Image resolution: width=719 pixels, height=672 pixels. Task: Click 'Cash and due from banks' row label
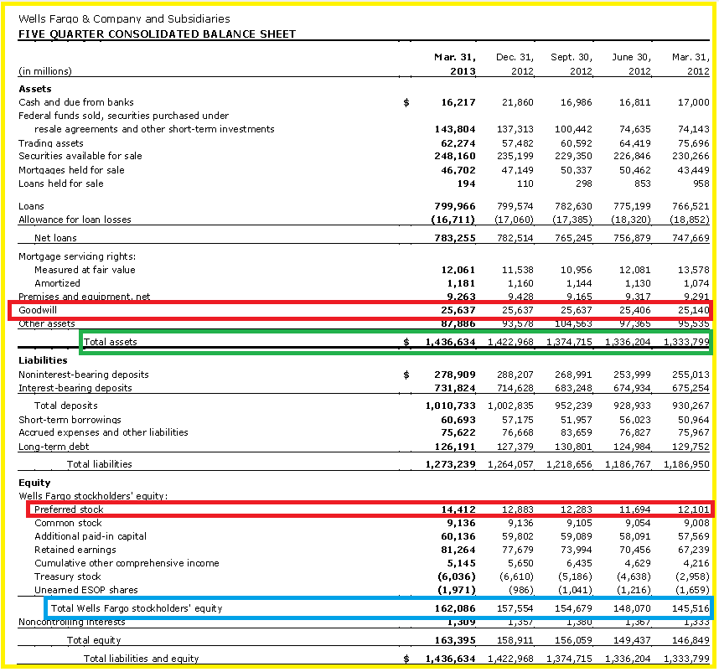(x=76, y=102)
